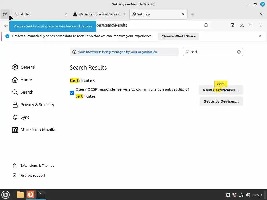Screen dimensions: 267x200
Task: Open the Extensions puzzle icon
Action: coord(251,25)
